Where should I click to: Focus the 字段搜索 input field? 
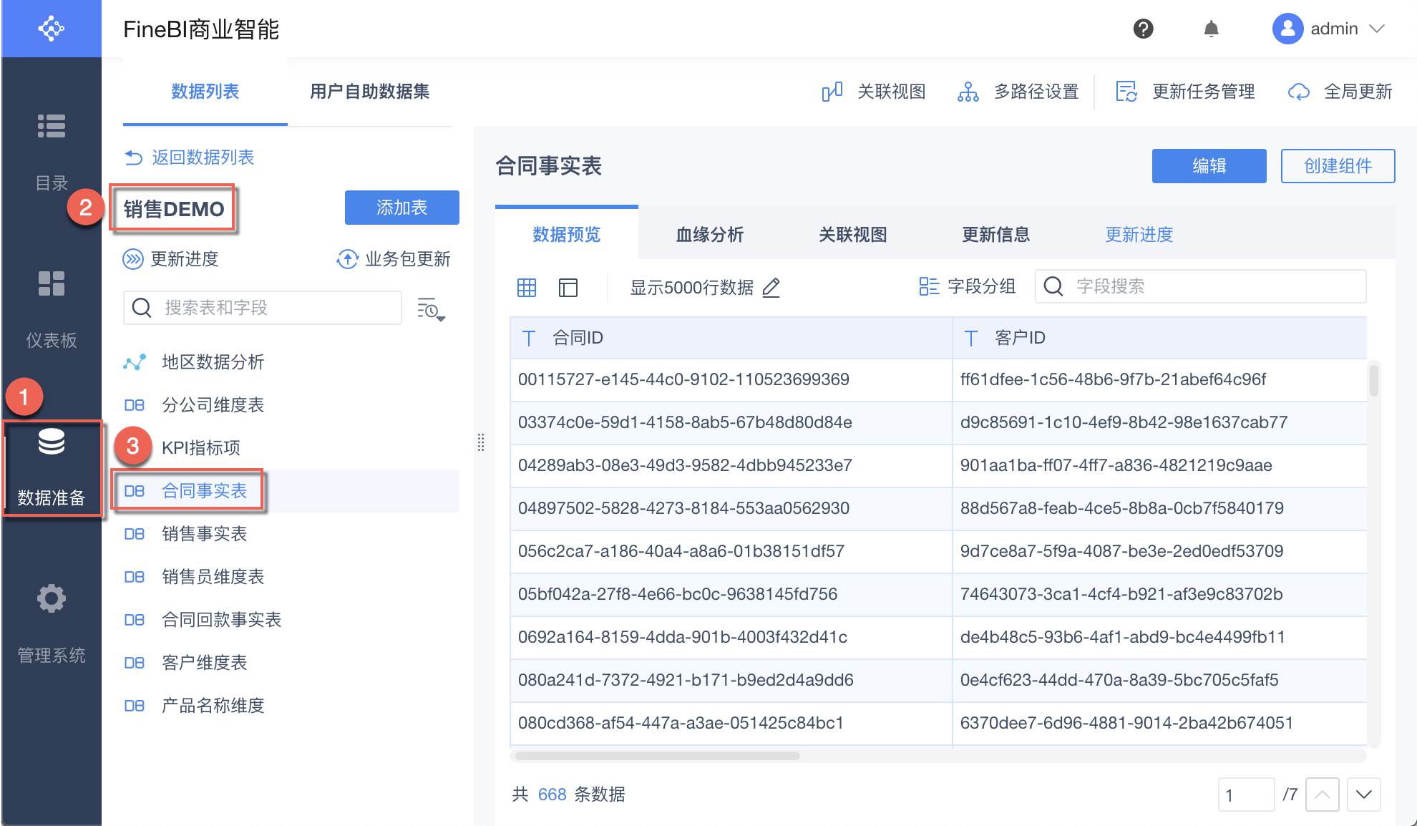[x=1201, y=286]
